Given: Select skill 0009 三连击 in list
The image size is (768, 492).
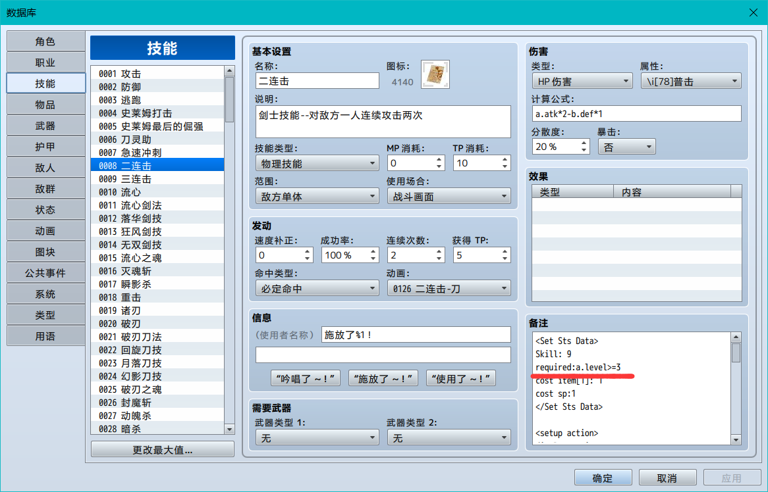Looking at the screenshot, I should (x=157, y=179).
